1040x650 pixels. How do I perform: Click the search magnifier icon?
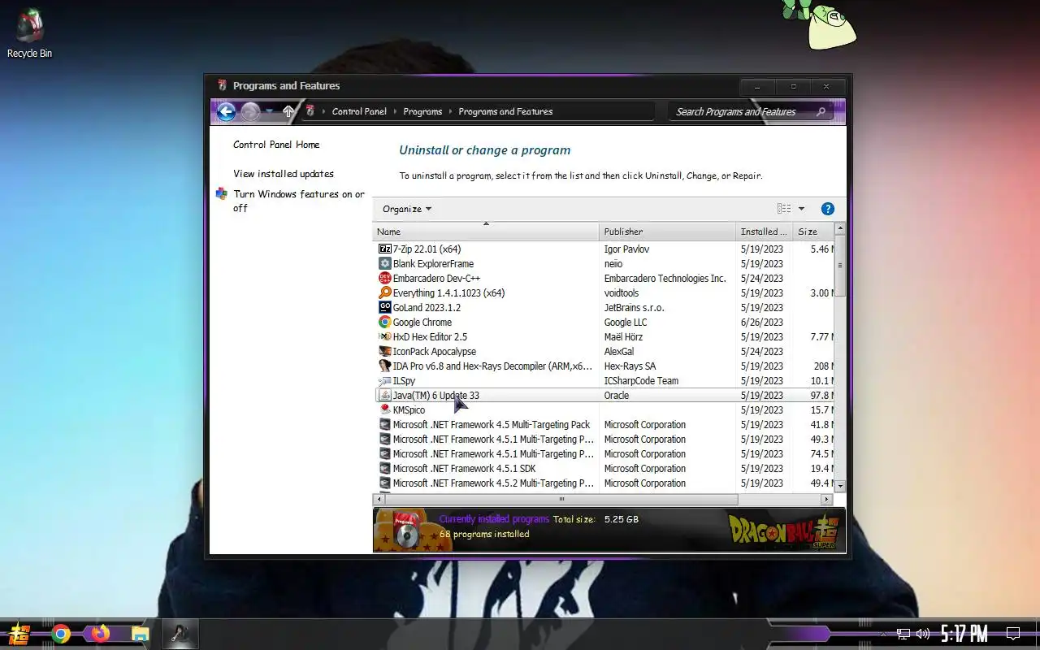coord(821,112)
